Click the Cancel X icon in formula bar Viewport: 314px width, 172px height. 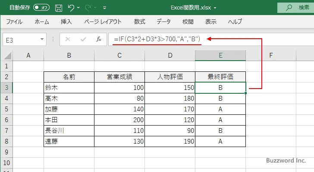pyautogui.click(x=68, y=39)
